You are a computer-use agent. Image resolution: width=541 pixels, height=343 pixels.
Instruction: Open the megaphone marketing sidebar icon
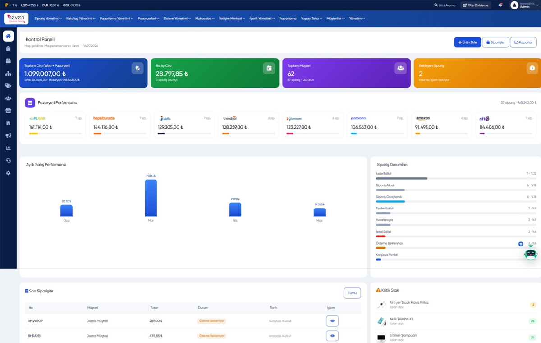tap(8, 135)
